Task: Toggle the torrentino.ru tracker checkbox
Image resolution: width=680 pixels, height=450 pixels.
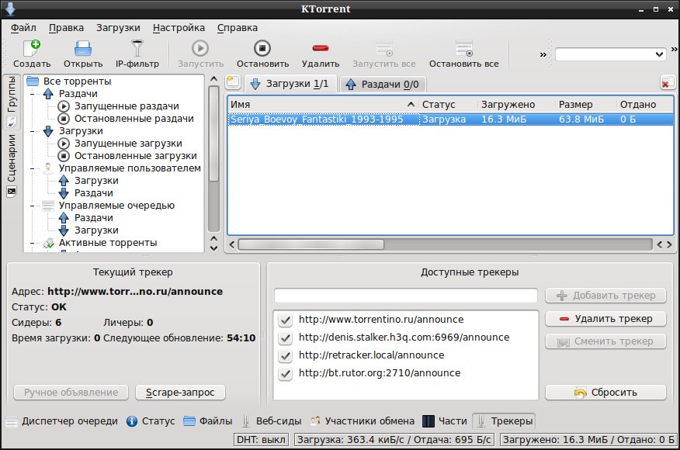Action: click(286, 320)
